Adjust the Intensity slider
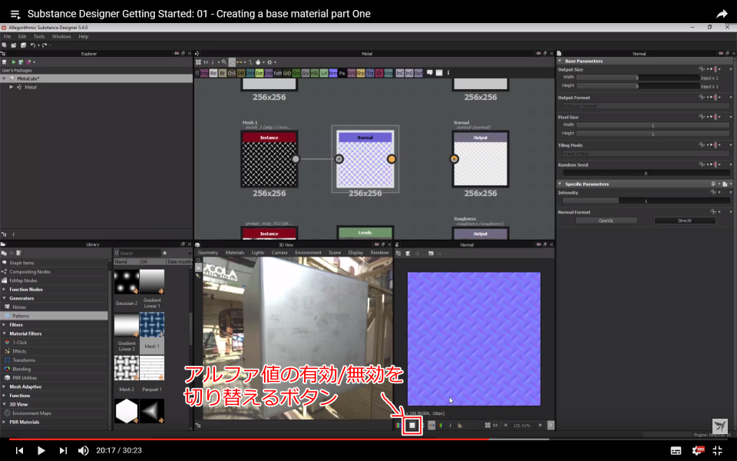Viewport: 737px width, 461px height. pos(646,201)
